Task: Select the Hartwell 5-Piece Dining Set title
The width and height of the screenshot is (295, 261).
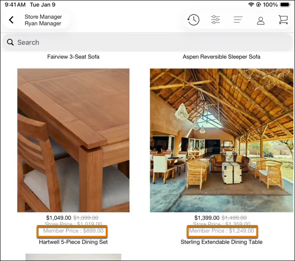Action: [x=73, y=242]
